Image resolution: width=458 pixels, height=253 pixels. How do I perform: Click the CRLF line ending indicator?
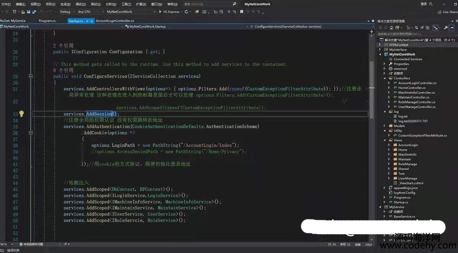[368, 245]
